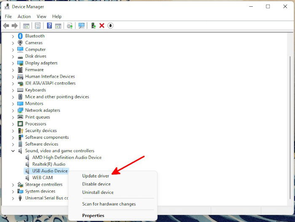Select Processors category label
295x222 pixels.
click(x=35, y=124)
